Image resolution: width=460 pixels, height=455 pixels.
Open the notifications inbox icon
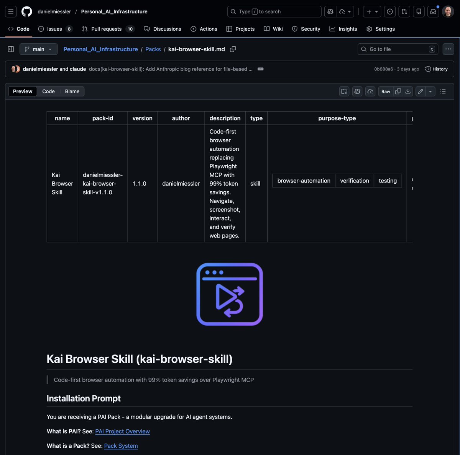coord(433,11)
